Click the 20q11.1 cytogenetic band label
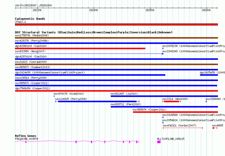Image resolution: width=225 pixels, height=156 pixels. click(x=20, y=22)
